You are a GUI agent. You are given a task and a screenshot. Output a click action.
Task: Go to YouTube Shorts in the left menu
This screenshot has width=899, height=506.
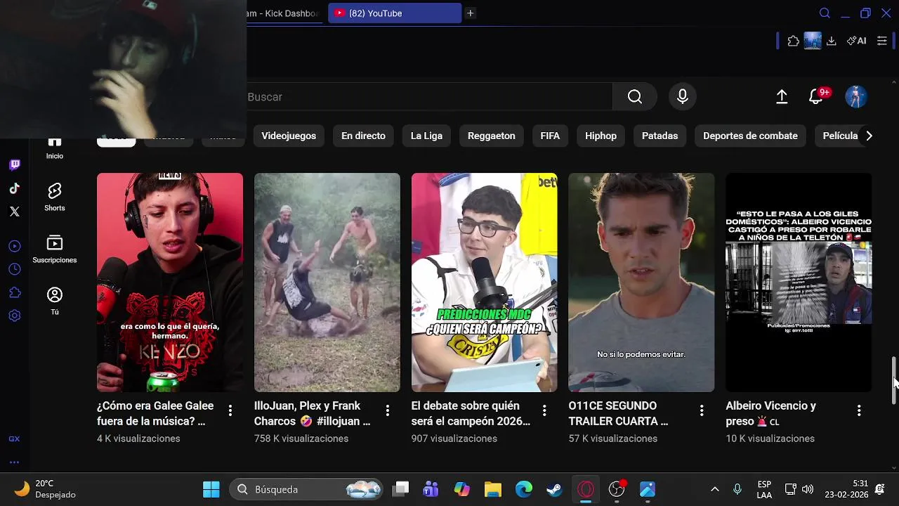pos(55,197)
